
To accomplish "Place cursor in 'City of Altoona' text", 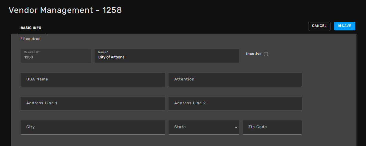I will click(x=111, y=57).
